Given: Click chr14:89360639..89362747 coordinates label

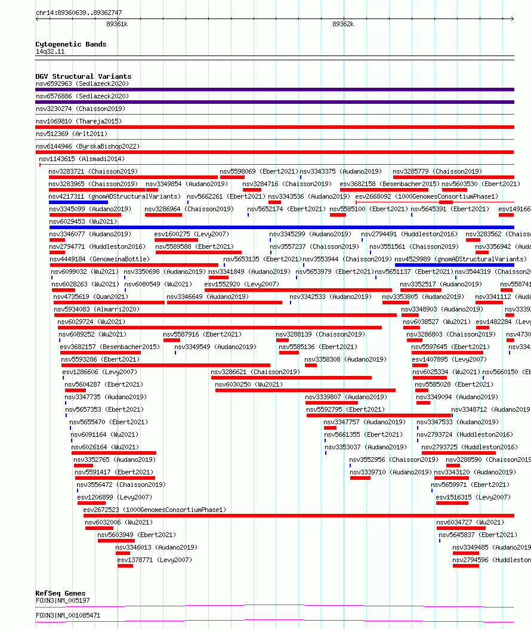Looking at the screenshot, I should 79,13.
